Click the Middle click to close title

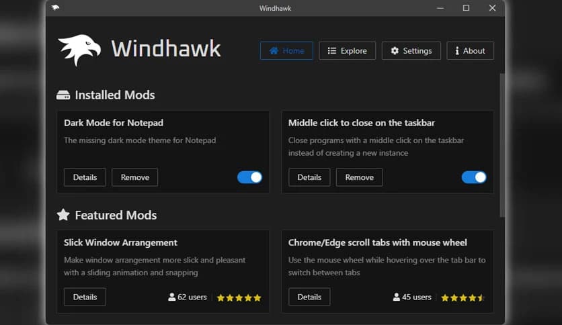pyautogui.click(x=361, y=123)
